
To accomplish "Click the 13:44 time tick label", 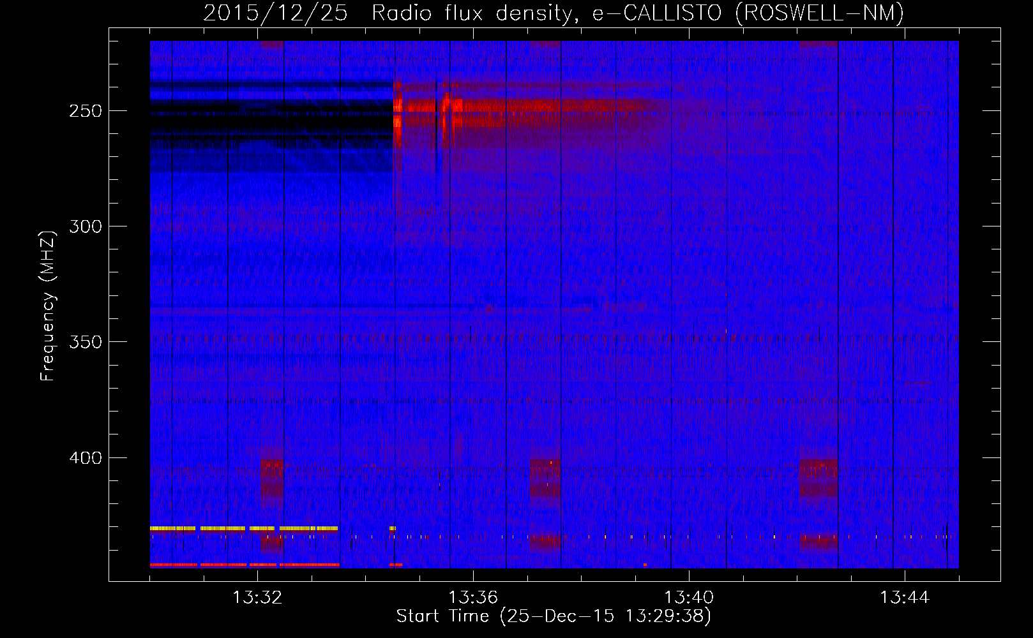I will 905,598.
